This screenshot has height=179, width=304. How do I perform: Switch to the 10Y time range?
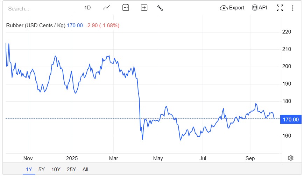point(56,170)
